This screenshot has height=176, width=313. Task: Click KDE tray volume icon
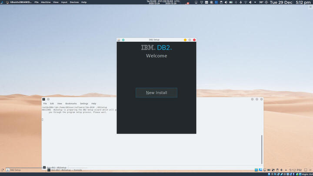[281, 170]
